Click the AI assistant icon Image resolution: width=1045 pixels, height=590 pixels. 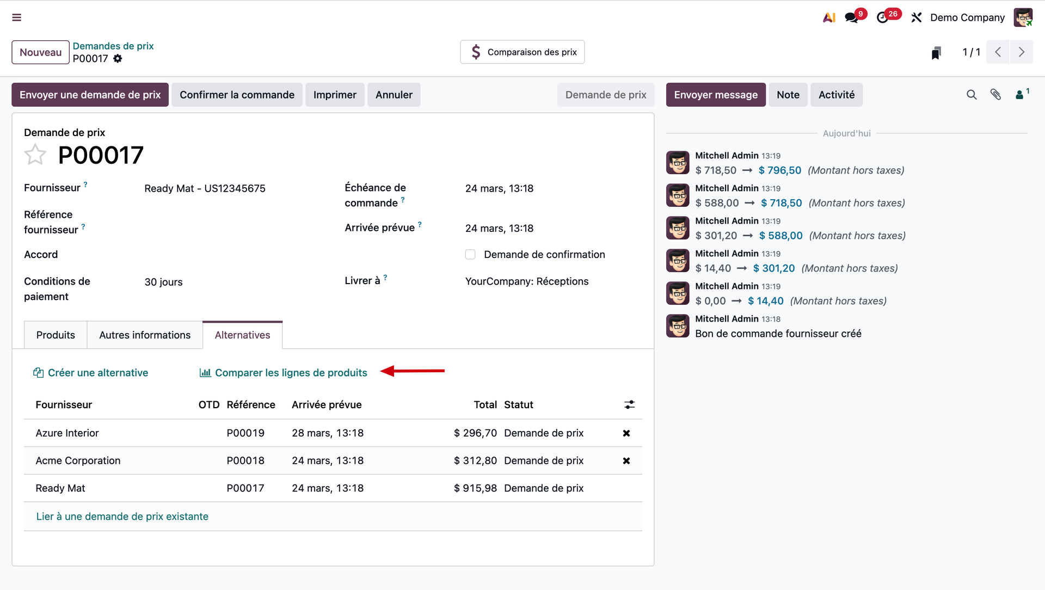coord(829,17)
